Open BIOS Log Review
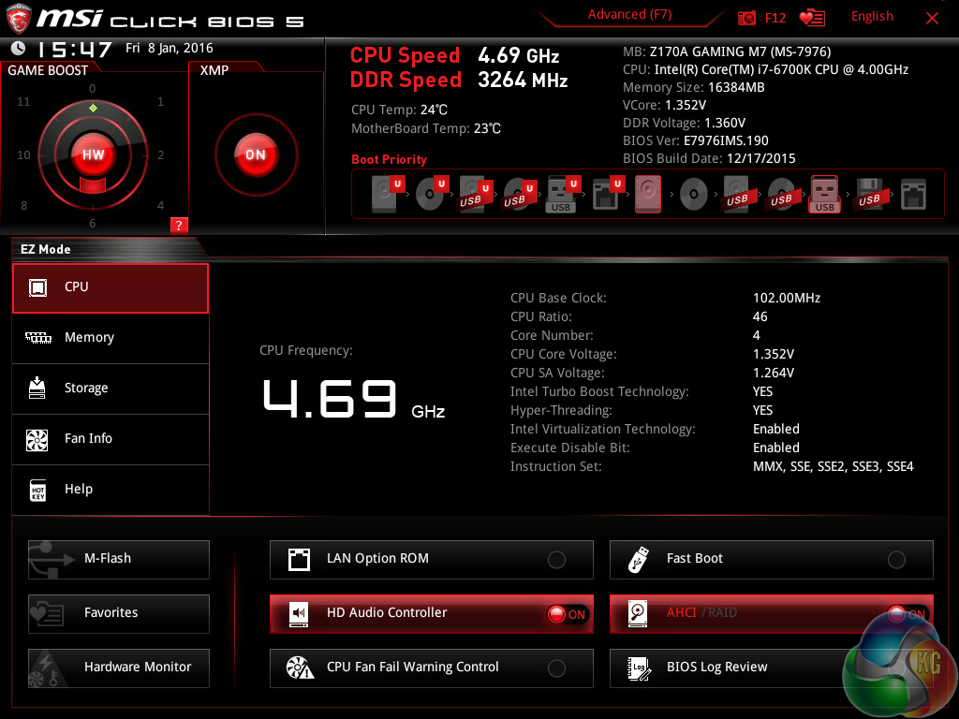 coord(772,668)
